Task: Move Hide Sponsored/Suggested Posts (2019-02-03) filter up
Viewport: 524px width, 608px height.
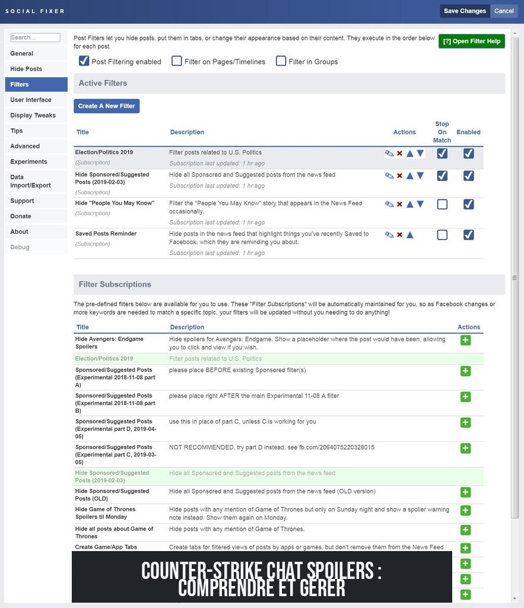Action: pos(410,176)
